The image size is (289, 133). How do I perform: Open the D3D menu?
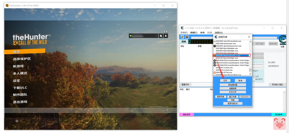click(210, 33)
